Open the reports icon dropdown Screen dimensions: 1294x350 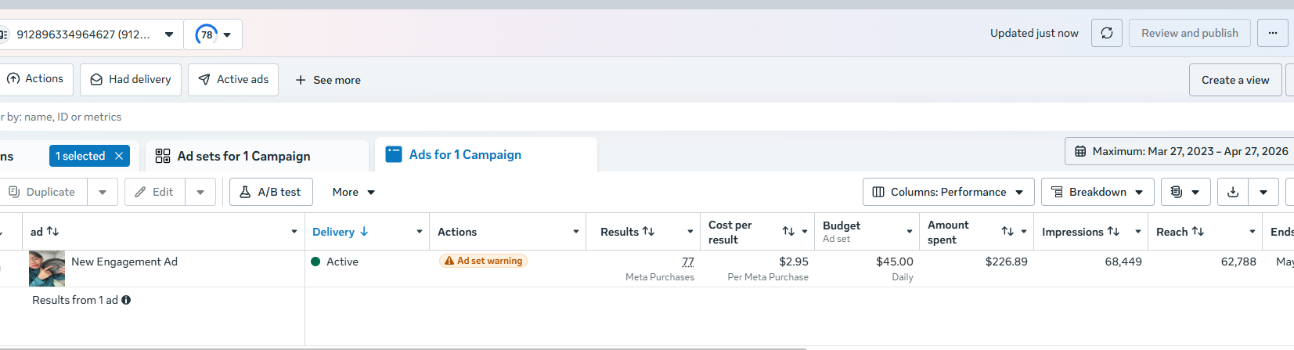click(1185, 192)
